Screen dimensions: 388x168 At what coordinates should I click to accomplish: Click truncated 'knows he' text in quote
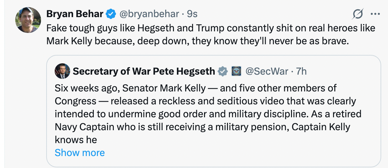coord(76,140)
